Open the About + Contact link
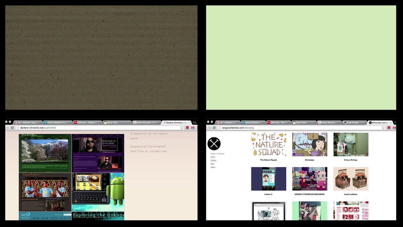This screenshot has height=227, width=403. tap(217, 154)
